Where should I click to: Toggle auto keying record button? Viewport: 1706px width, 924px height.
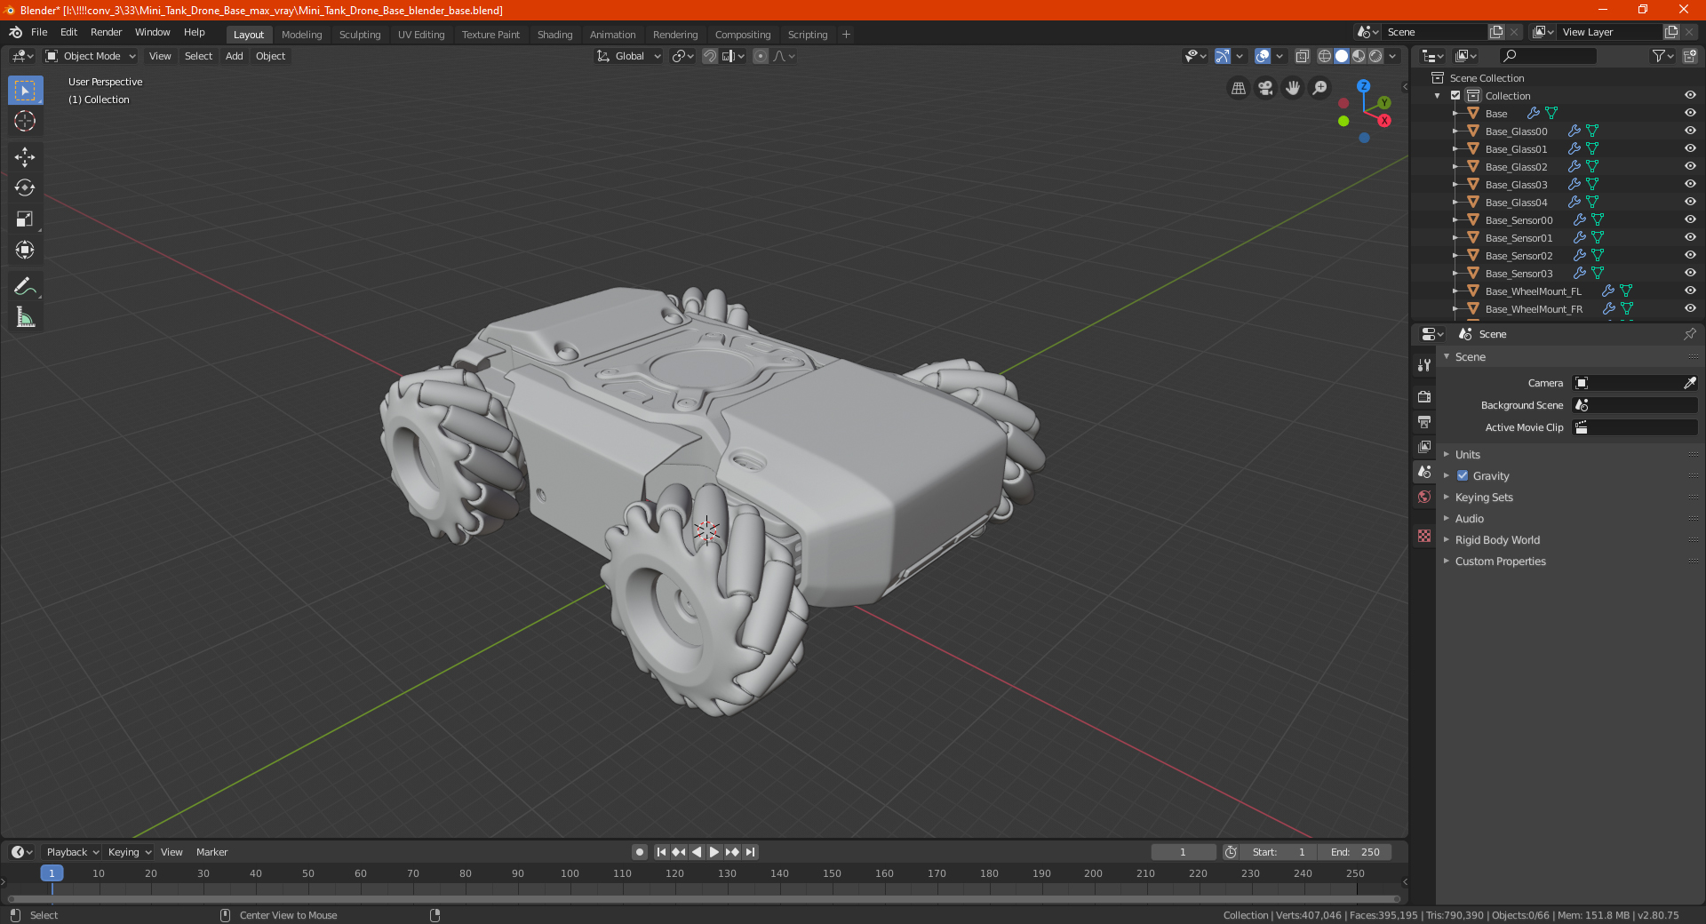[x=640, y=852]
